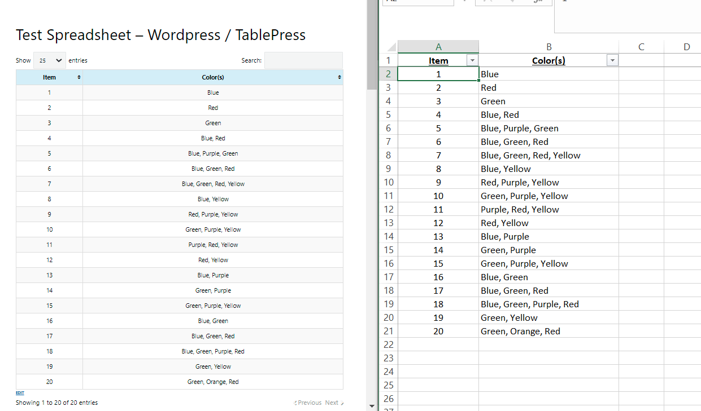The width and height of the screenshot is (701, 411).
Task: Click the Item header in the TablePress table
Action: (x=49, y=77)
